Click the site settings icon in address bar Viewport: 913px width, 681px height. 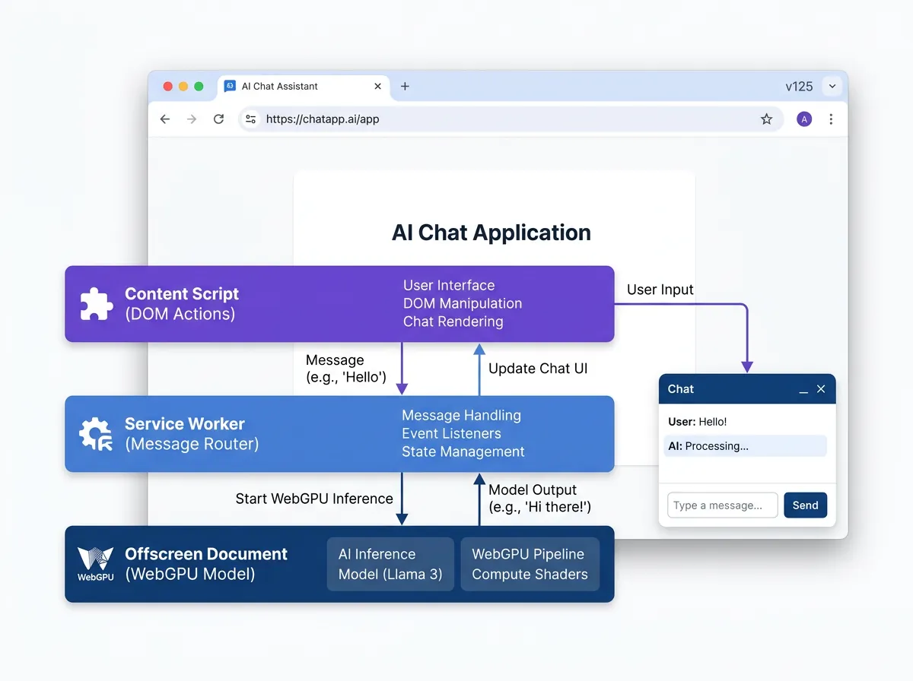251,119
